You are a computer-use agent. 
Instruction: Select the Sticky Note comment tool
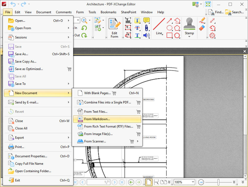(147, 21)
